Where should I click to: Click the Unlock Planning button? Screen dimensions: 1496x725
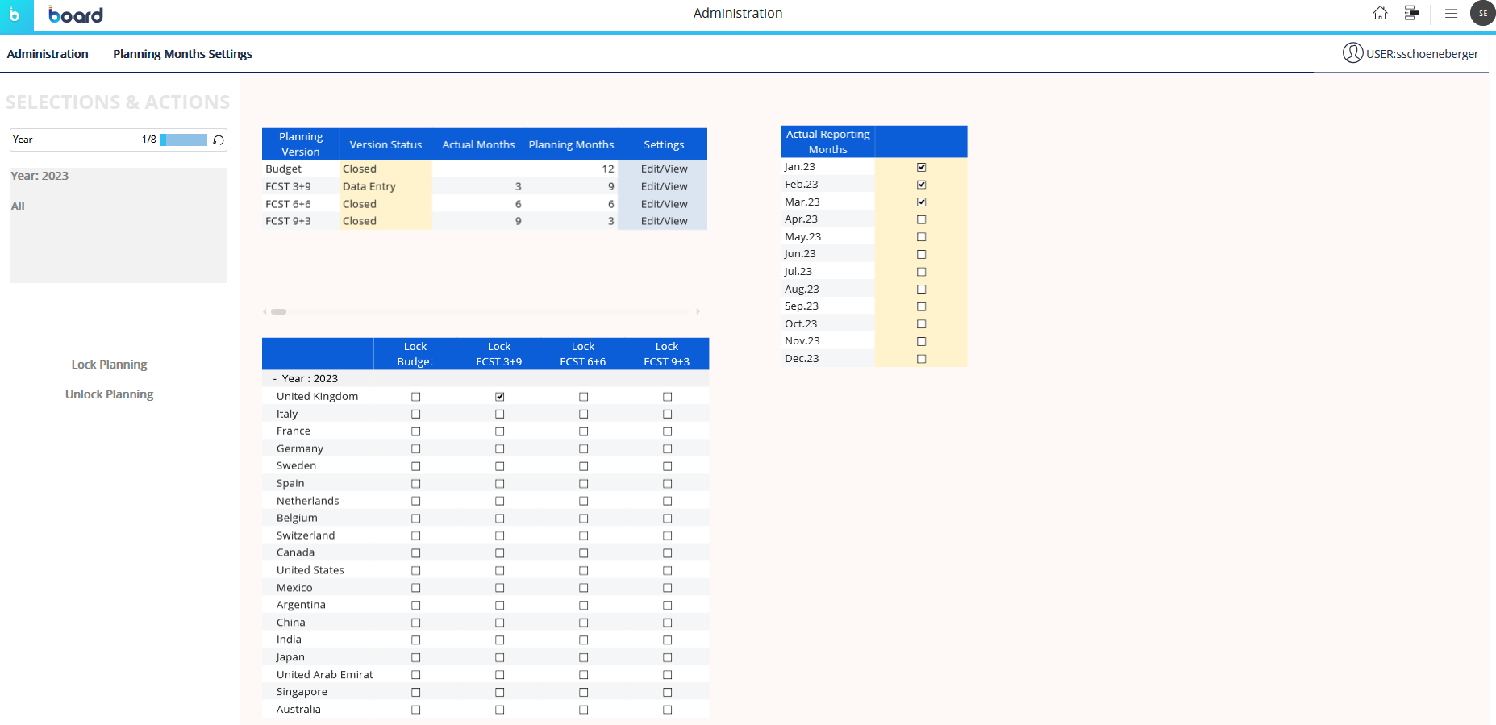109,394
